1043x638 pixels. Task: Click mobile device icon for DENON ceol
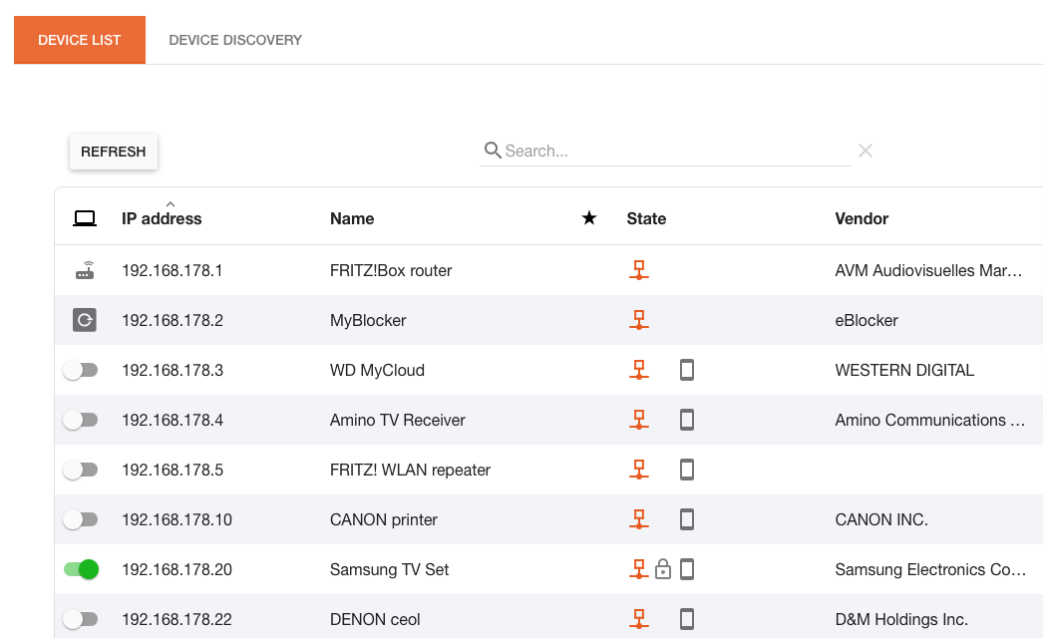687,619
